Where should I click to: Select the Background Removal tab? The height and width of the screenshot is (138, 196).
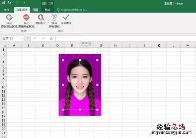click(x=21, y=10)
